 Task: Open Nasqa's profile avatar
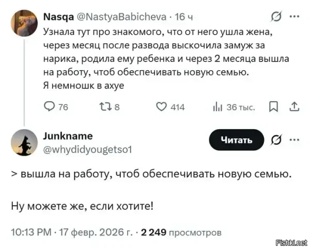click(24, 23)
